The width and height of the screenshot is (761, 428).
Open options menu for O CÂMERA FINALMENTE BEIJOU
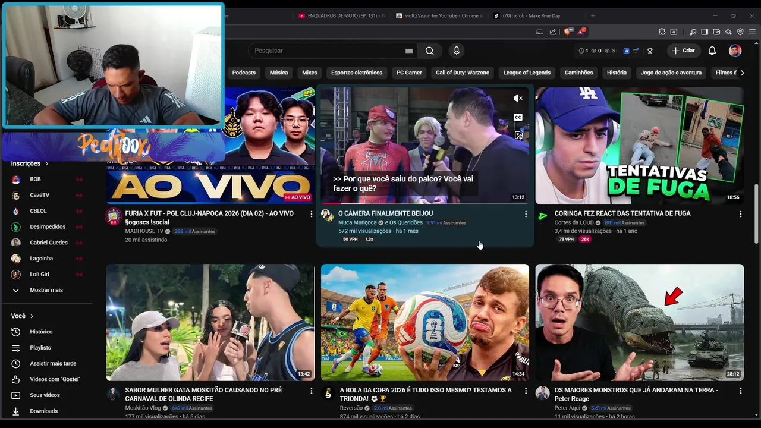coord(526,213)
